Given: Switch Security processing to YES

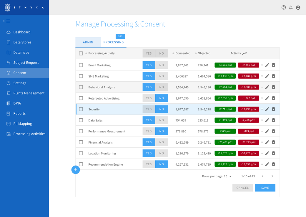Looking at the screenshot, I should tap(149, 109).
